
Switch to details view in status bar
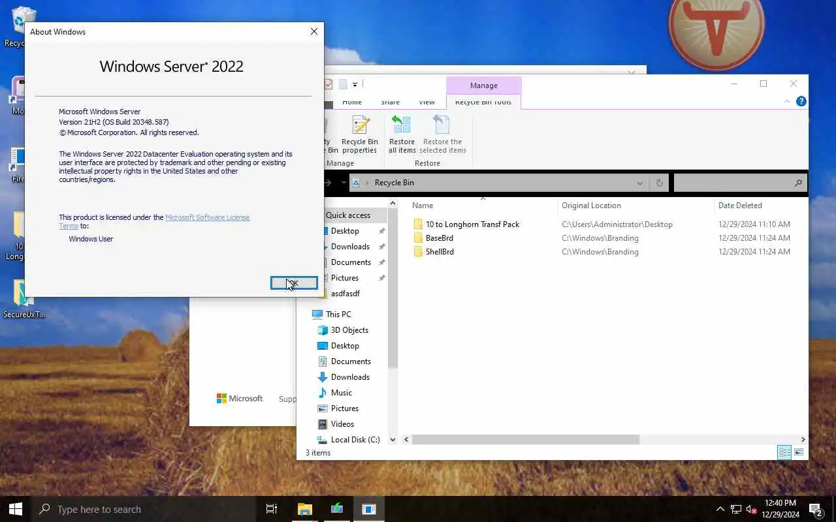[784, 452]
